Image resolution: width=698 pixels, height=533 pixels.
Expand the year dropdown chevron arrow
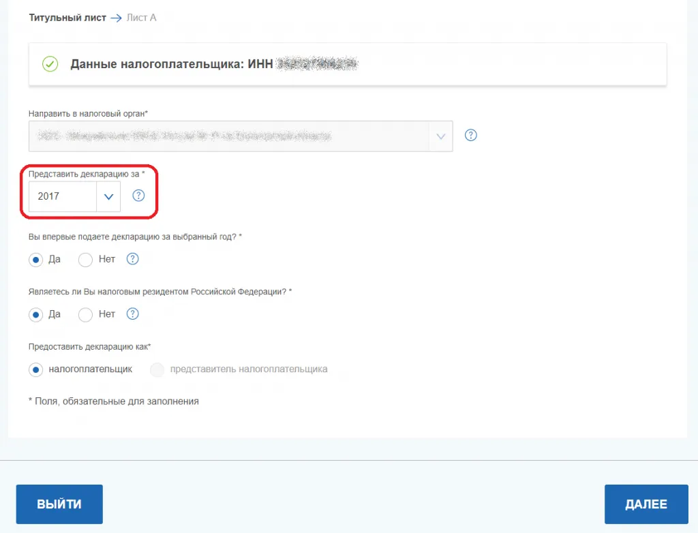pyautogui.click(x=108, y=196)
